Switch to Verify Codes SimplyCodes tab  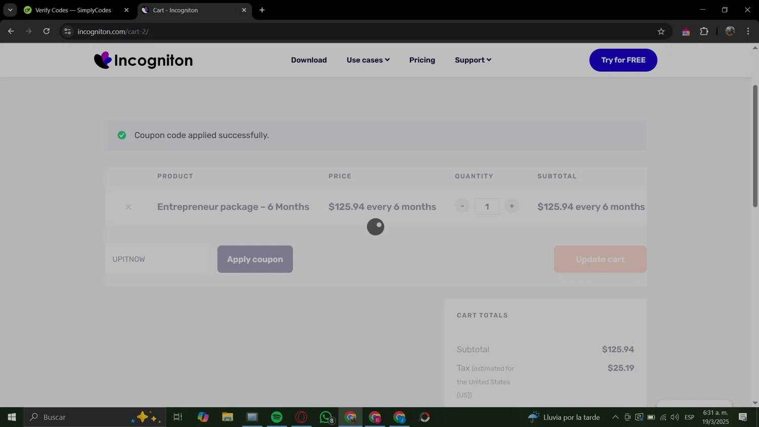click(73, 10)
